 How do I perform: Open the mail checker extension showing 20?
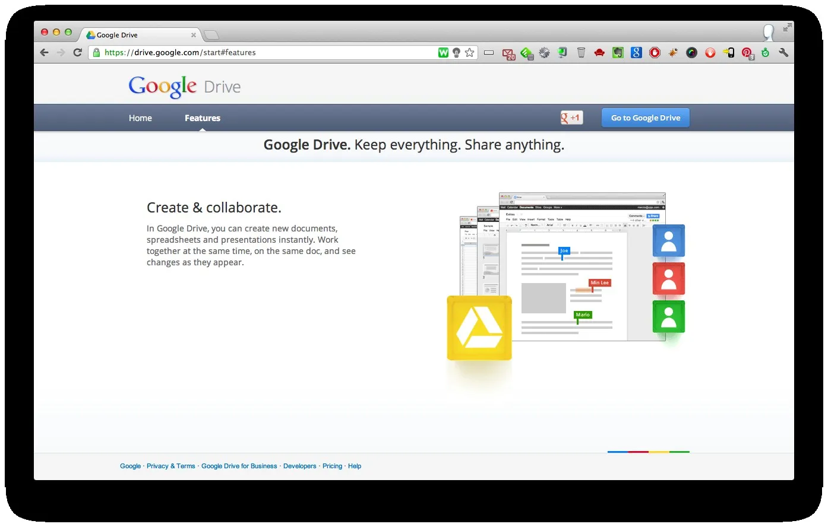pos(508,53)
